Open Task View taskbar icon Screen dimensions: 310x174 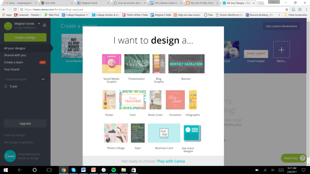tap(49, 170)
